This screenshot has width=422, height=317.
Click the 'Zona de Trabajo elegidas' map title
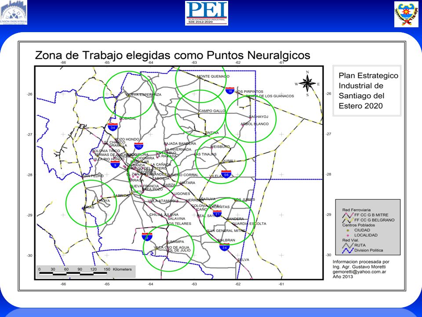click(x=172, y=55)
